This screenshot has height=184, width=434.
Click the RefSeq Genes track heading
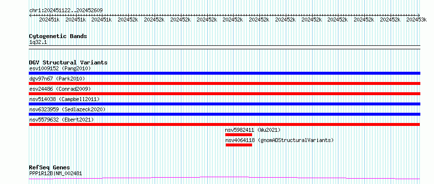pyautogui.click(x=49, y=168)
